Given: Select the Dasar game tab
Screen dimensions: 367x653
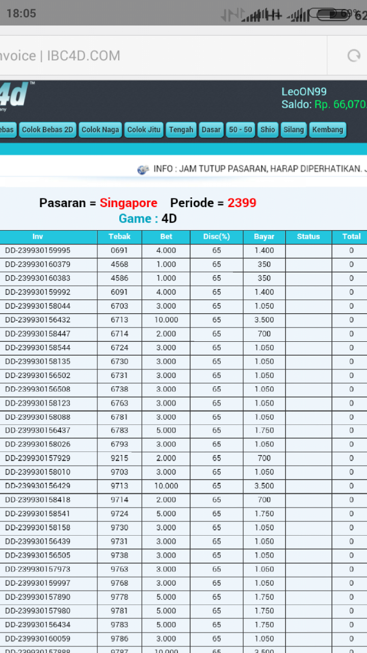Looking at the screenshot, I should (x=211, y=130).
